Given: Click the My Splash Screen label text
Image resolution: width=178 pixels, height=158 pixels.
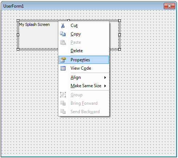Looking at the screenshot, I should [x=34, y=24].
